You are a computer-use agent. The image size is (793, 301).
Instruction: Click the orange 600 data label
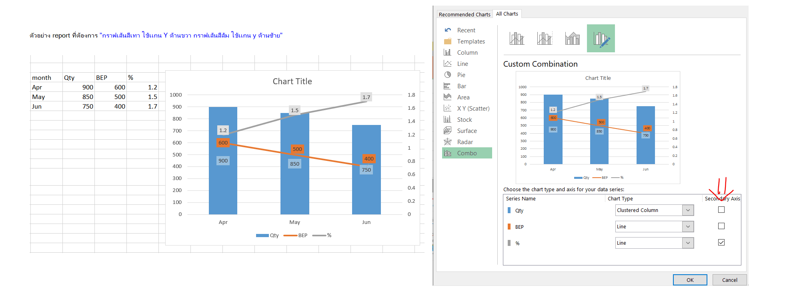(x=223, y=143)
